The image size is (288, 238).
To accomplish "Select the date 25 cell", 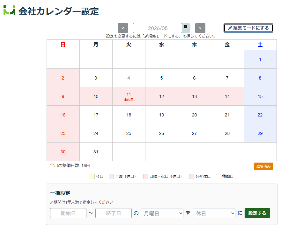I will [x=129, y=133].
